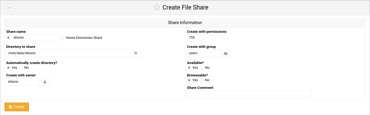The height and width of the screenshot is (115, 370).
Task: Open group selector icon beside users field
Action: click(225, 53)
